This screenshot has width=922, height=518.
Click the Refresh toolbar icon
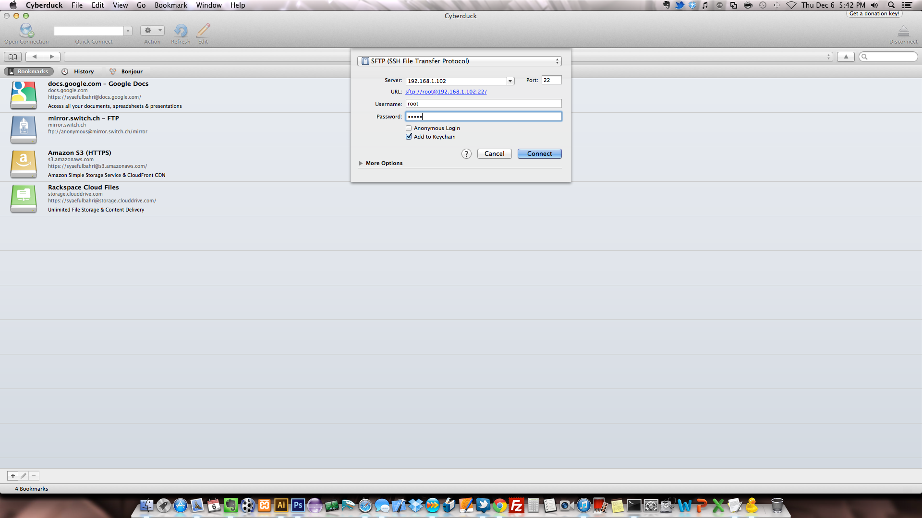point(181,31)
